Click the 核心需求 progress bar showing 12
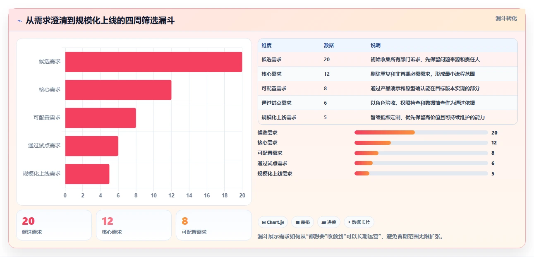 pos(421,143)
